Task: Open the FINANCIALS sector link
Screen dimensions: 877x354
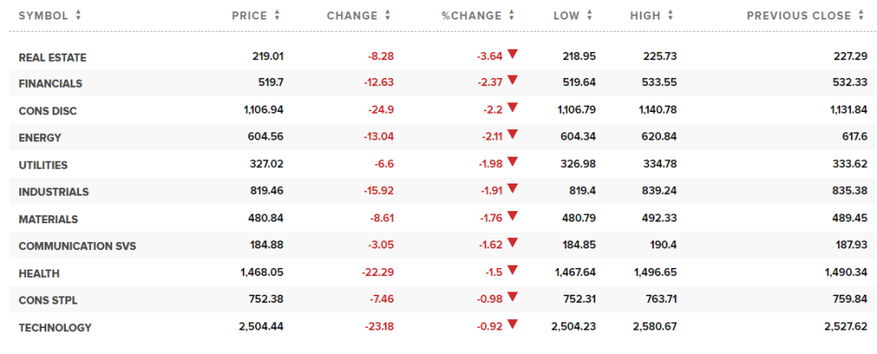Action: [50, 84]
